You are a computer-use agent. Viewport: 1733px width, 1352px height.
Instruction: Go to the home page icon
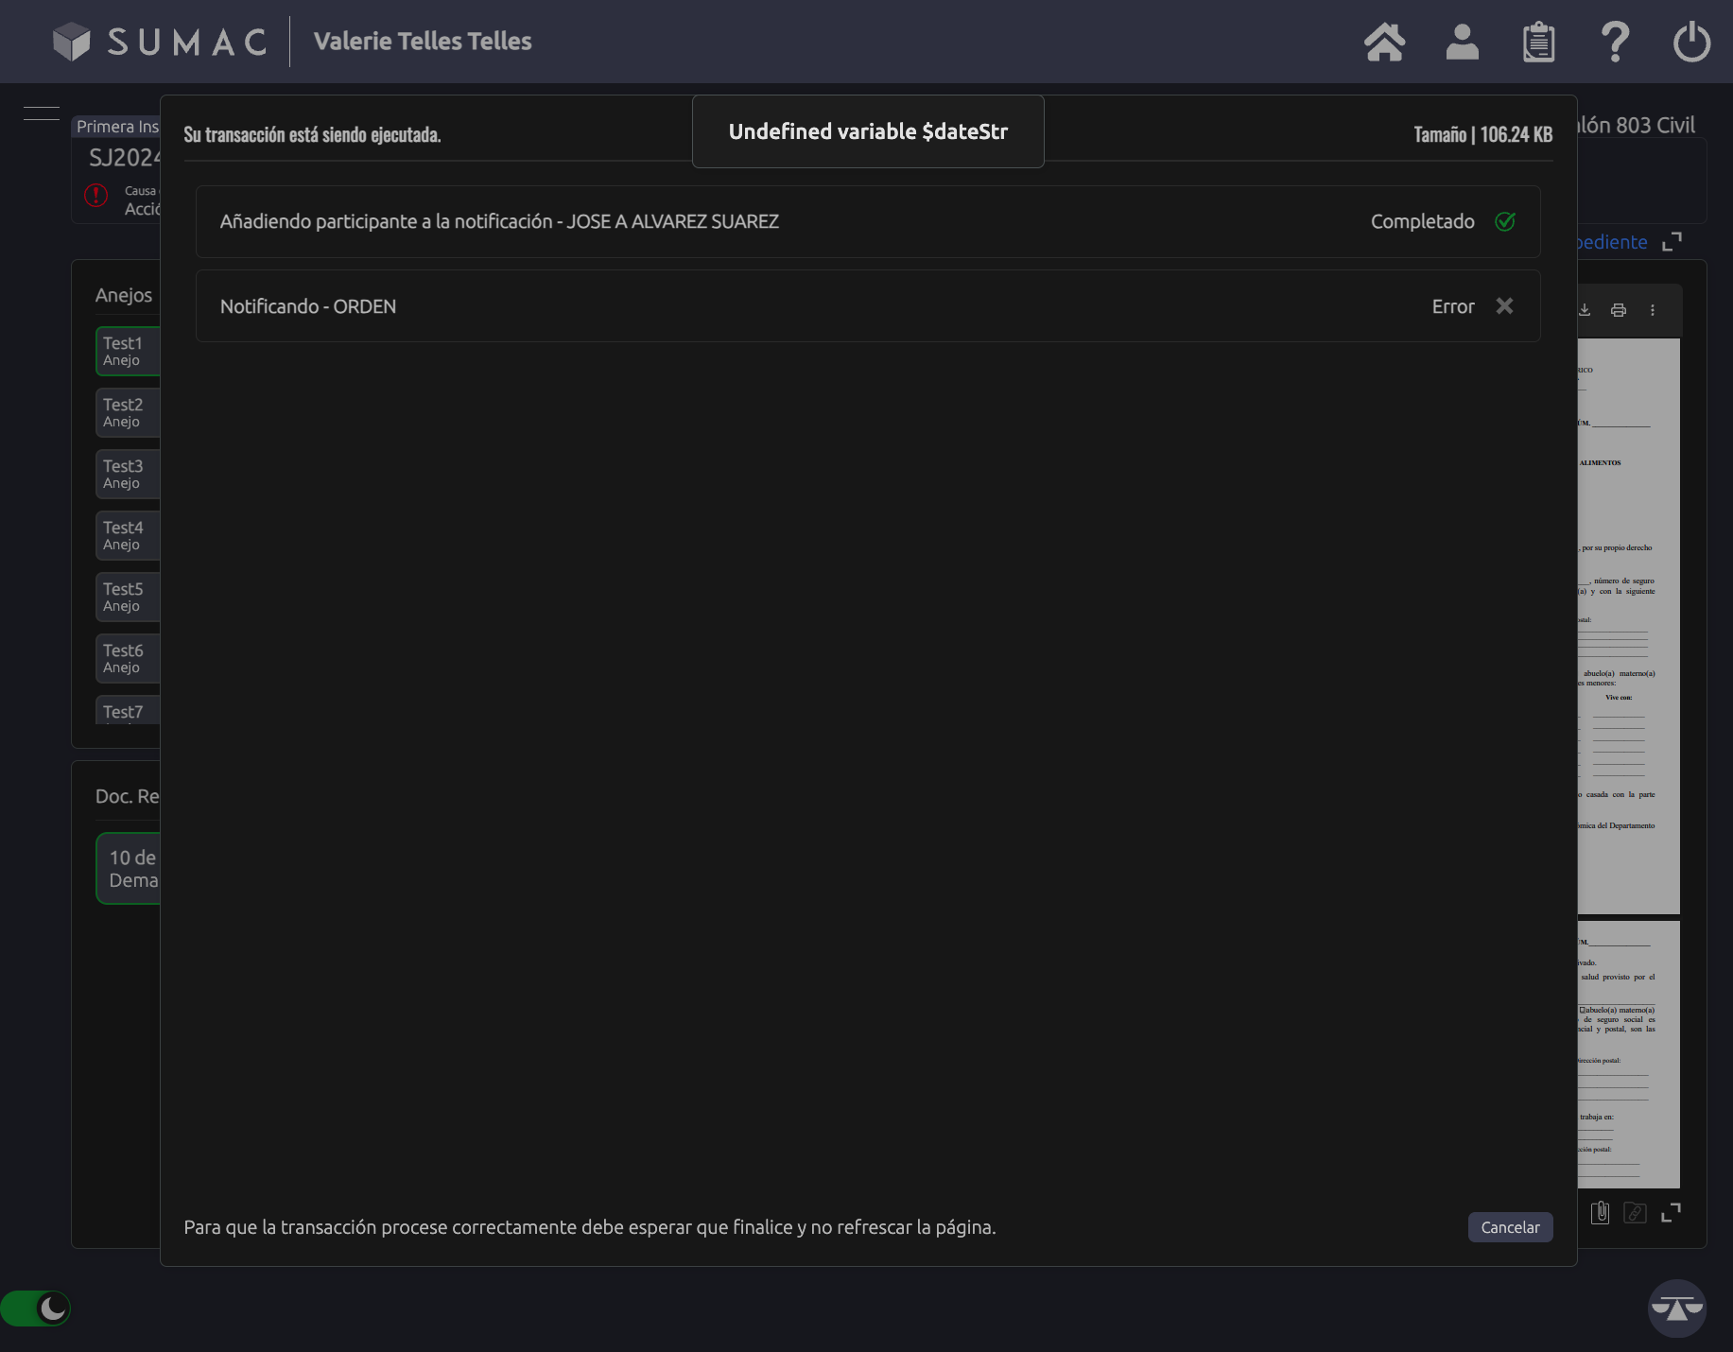(1384, 42)
